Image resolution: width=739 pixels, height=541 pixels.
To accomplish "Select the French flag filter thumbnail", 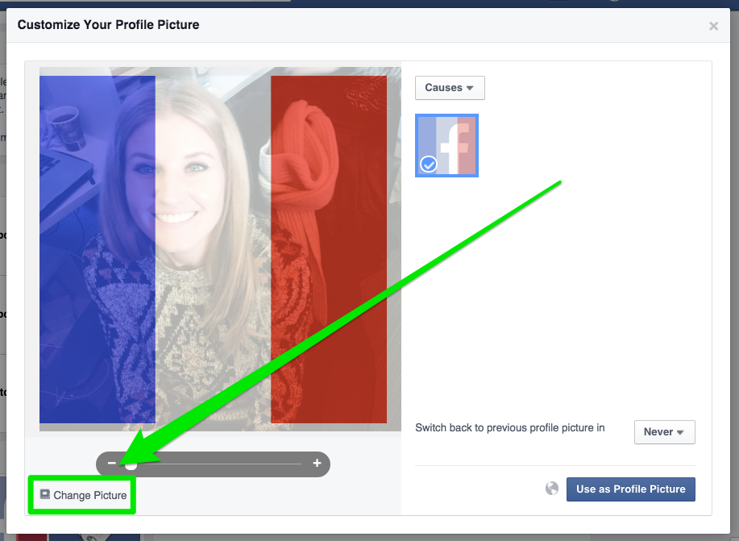I will [x=447, y=145].
